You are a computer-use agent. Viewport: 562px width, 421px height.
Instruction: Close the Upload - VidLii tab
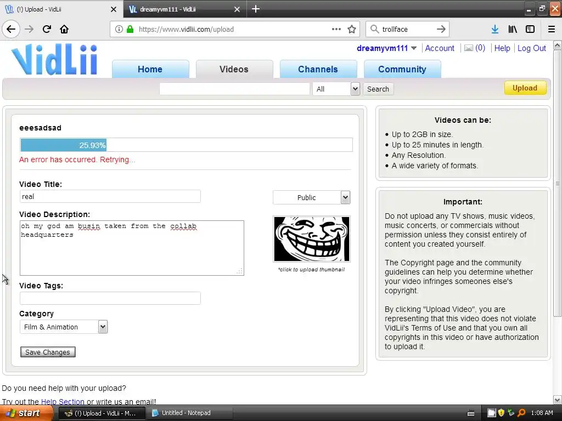[x=113, y=9]
